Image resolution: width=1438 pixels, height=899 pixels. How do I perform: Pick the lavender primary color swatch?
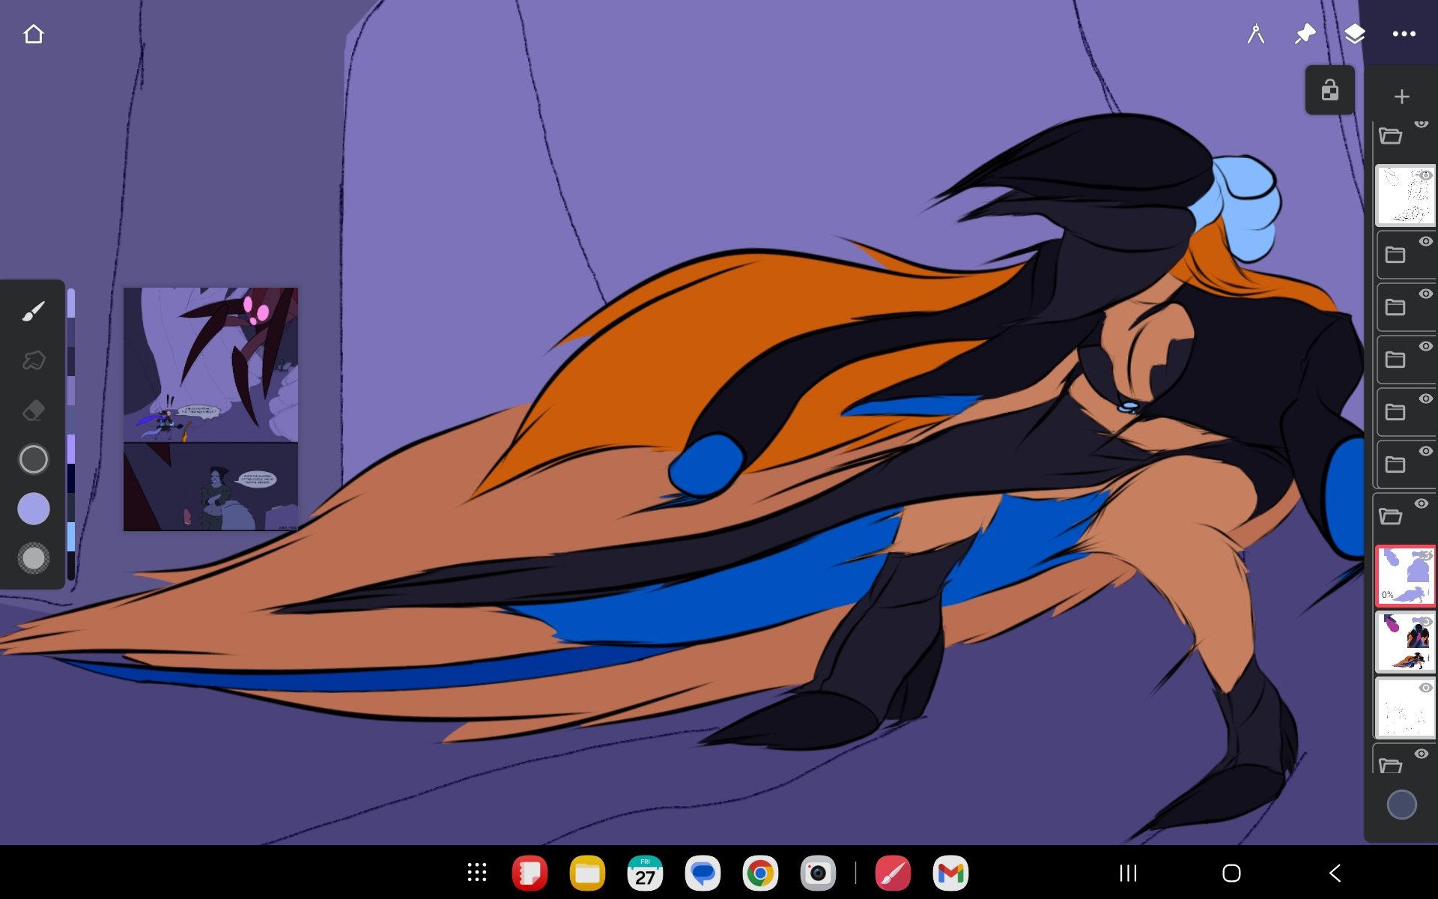[x=33, y=509]
